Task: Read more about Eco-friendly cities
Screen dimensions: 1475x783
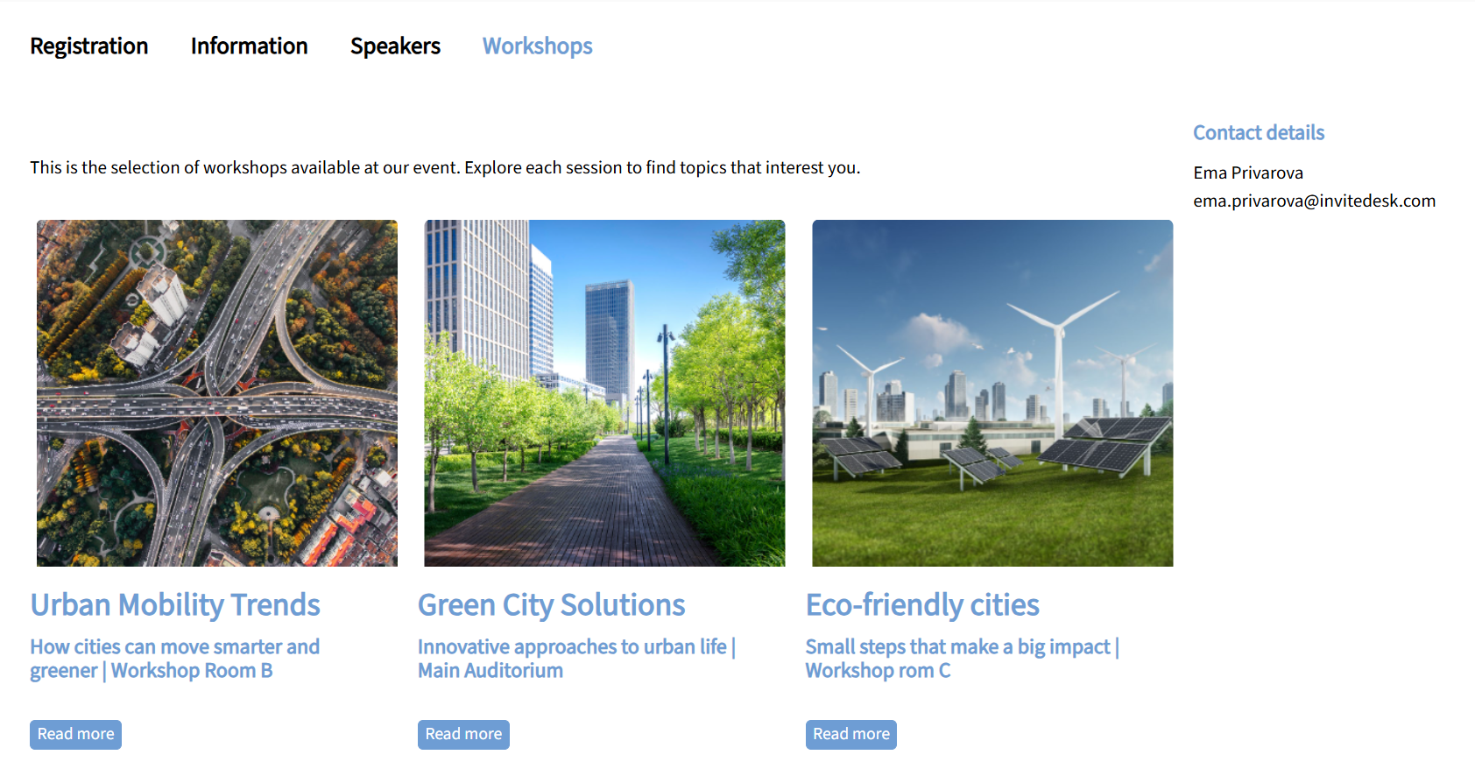Action: pyautogui.click(x=851, y=735)
